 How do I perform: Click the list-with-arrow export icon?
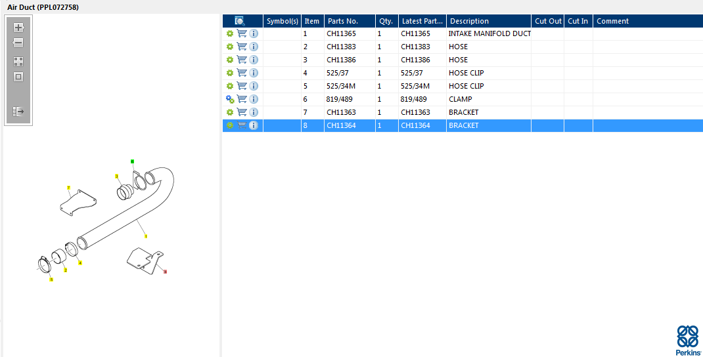coord(18,111)
